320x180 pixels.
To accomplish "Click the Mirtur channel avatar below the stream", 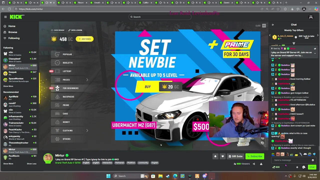I will pos(48,158).
